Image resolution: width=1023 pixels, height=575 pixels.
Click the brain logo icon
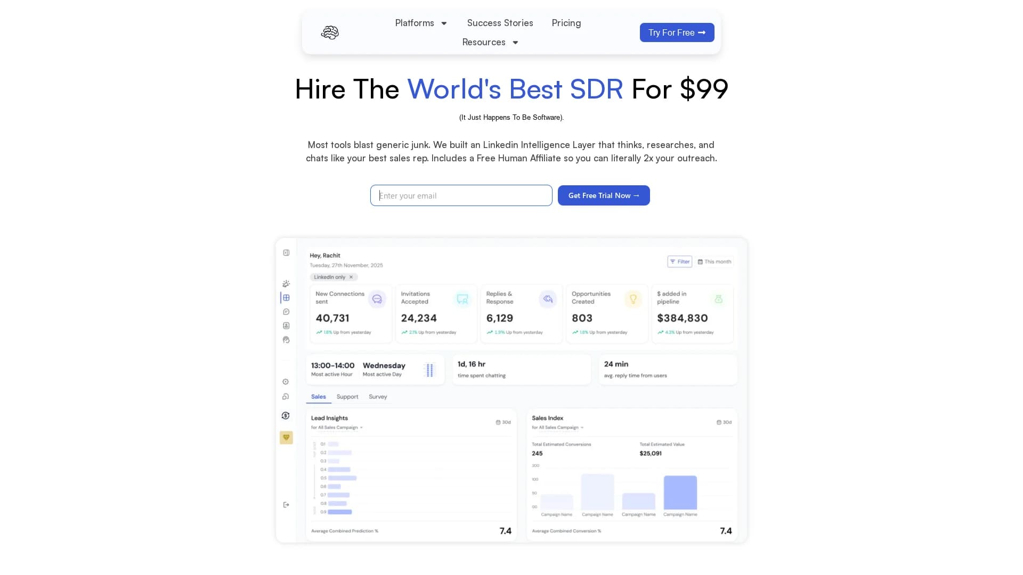(330, 32)
